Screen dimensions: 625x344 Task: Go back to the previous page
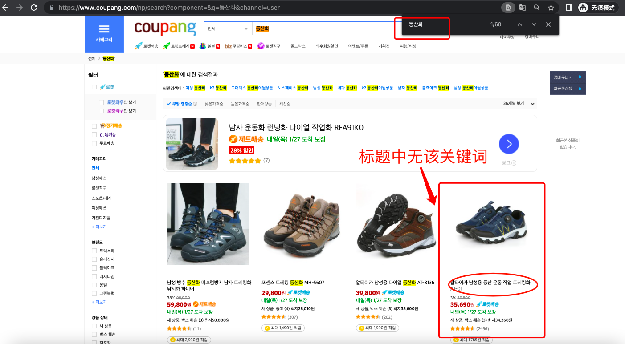[6, 8]
